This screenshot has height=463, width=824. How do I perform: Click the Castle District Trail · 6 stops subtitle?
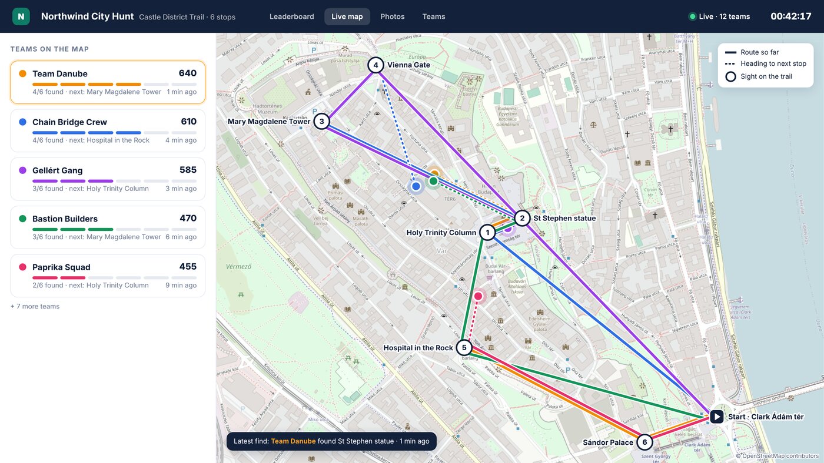pyautogui.click(x=187, y=17)
